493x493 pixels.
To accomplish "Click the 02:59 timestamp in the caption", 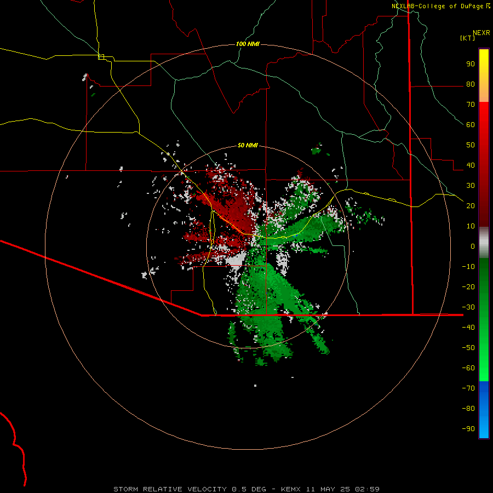I will [366, 489].
